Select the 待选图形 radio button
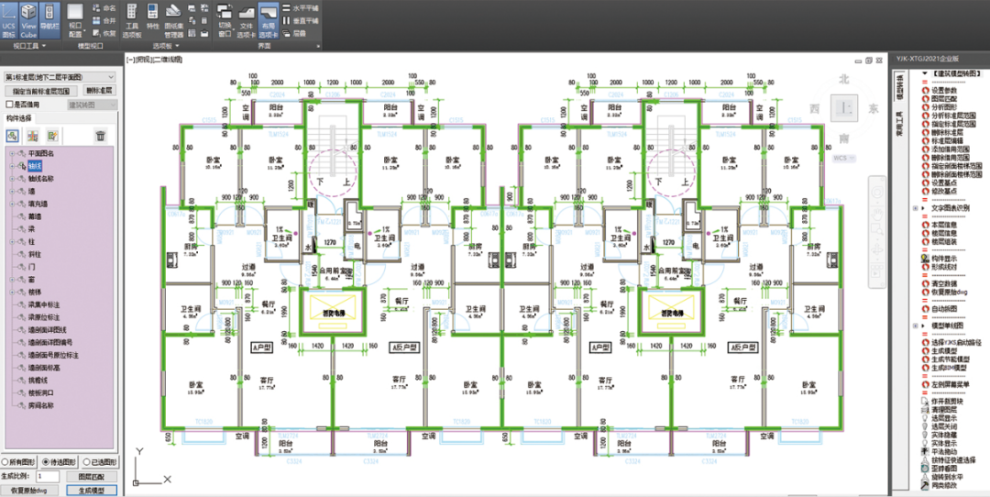The image size is (990, 497). [45, 461]
